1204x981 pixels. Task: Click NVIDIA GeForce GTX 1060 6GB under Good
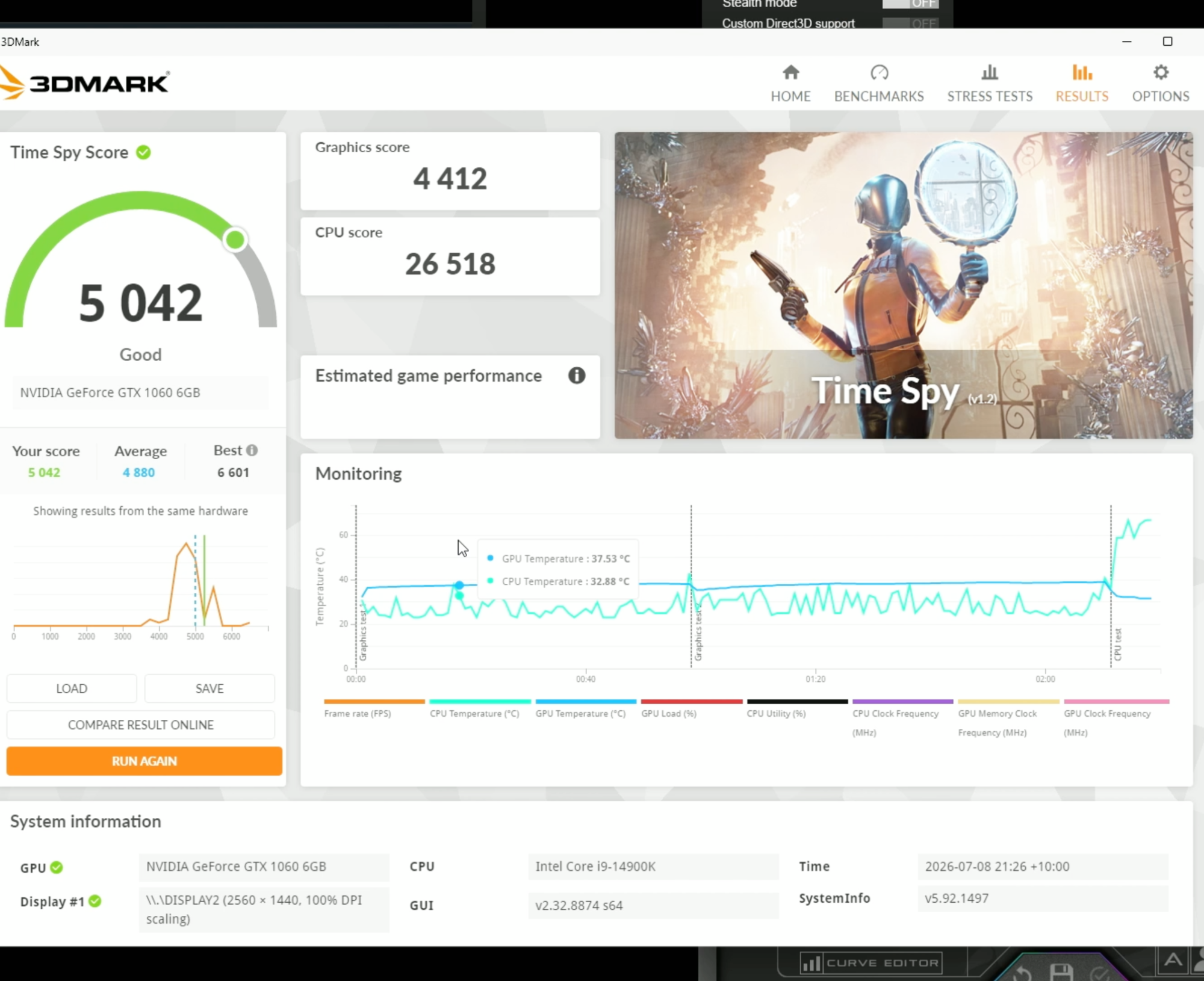tap(140, 392)
